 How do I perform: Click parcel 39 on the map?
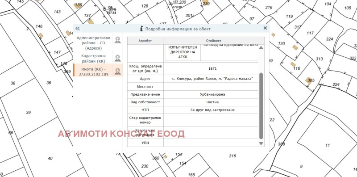(28, 113)
